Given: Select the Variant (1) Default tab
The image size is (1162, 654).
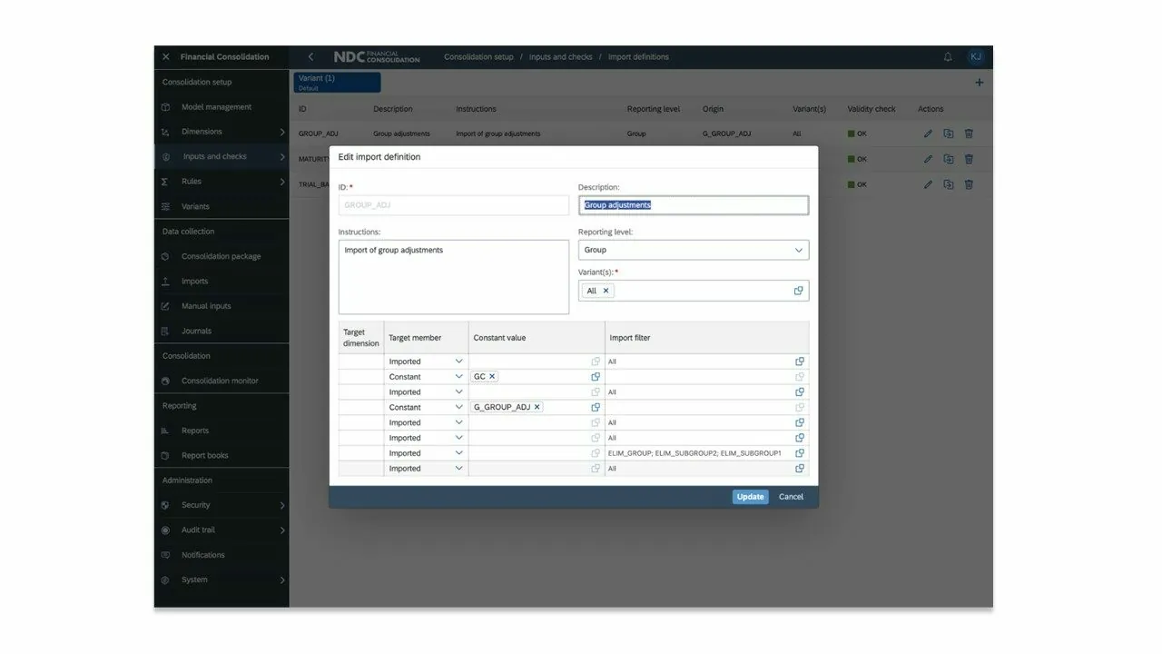Looking at the screenshot, I should point(337,83).
